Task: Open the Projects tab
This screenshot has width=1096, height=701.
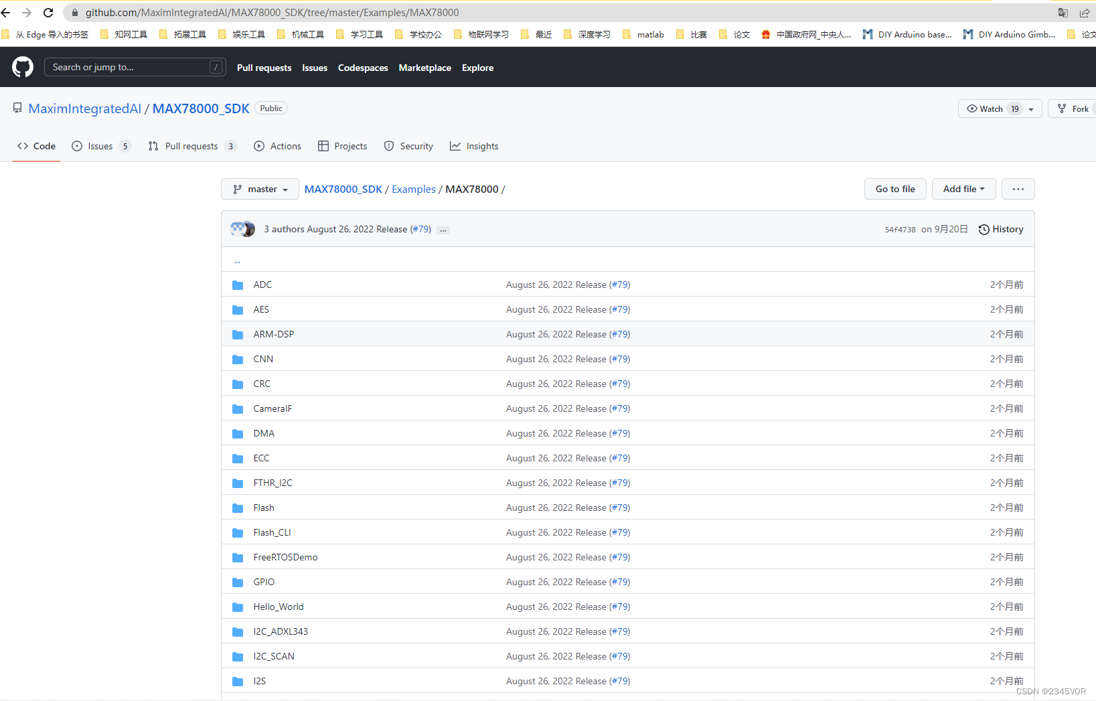Action: 342,146
